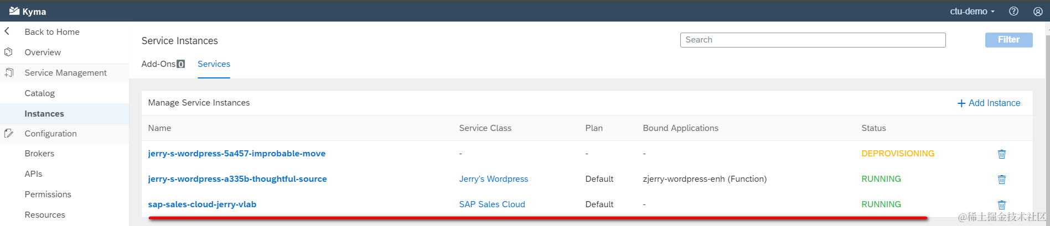Image resolution: width=1050 pixels, height=226 pixels.
Task: Open the SAP Sales Cloud service class
Action: [x=492, y=204]
